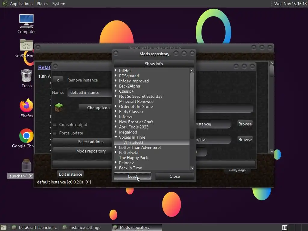Collapse the Voxels In Time node
The width and height of the screenshot is (308, 231).
[x=116, y=137]
